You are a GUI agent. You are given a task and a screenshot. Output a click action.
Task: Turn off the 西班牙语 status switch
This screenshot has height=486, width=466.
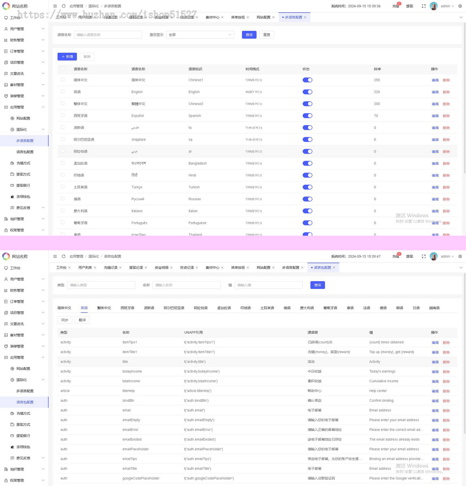308,116
